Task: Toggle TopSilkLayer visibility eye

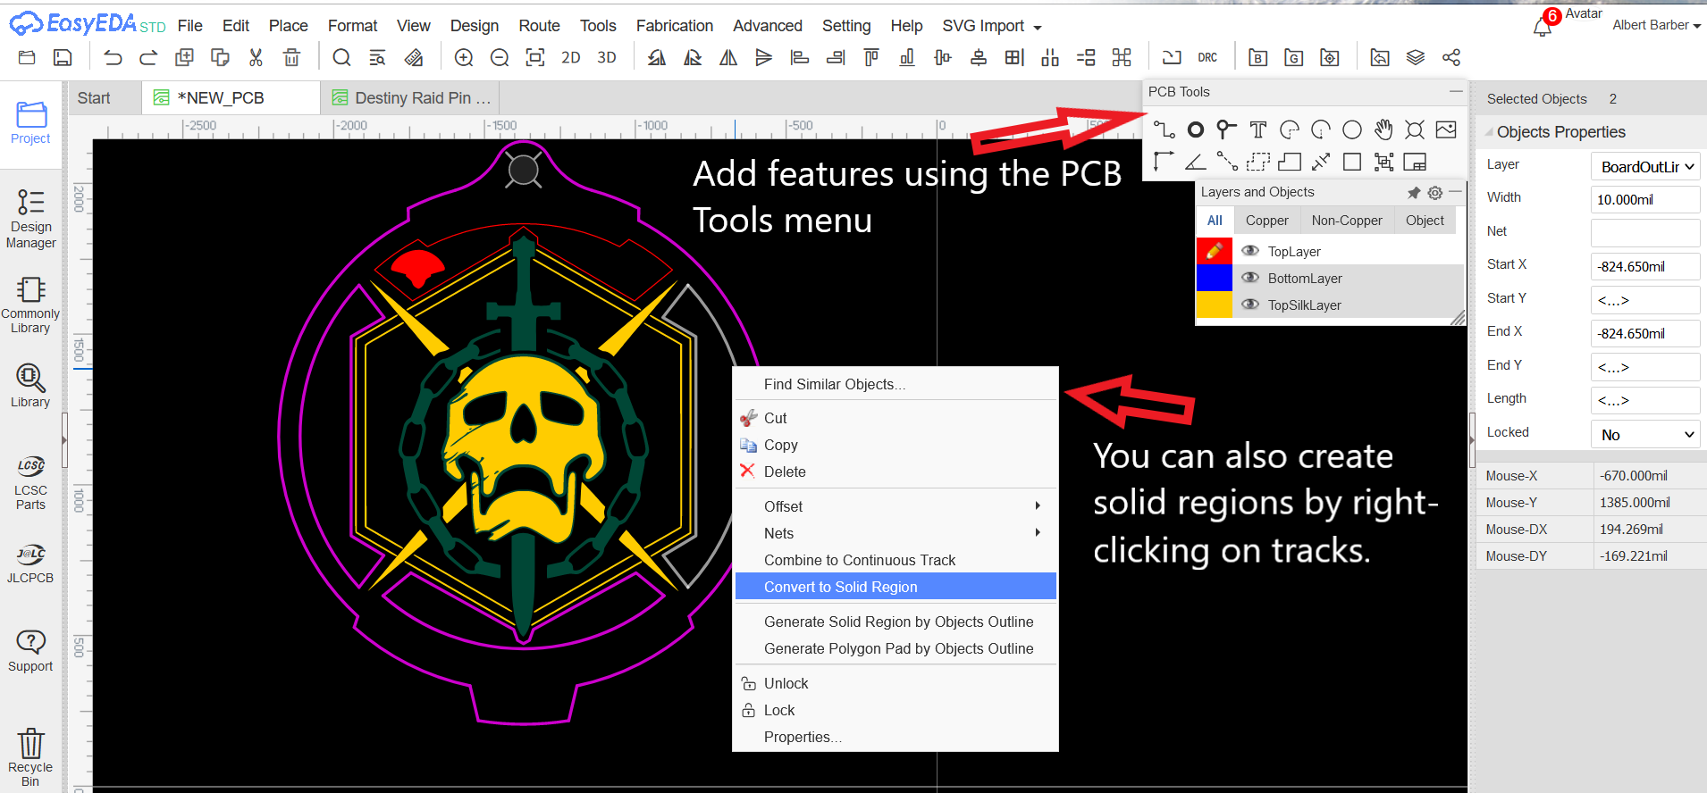Action: pyautogui.click(x=1250, y=305)
